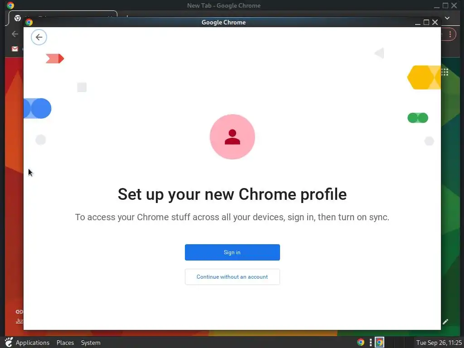464x348 pixels.
Task: Click the customize pencil icon in background window
Action: pos(446,322)
